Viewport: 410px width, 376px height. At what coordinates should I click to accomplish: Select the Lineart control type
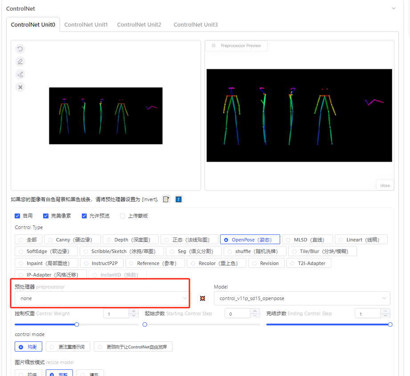[x=361, y=240]
